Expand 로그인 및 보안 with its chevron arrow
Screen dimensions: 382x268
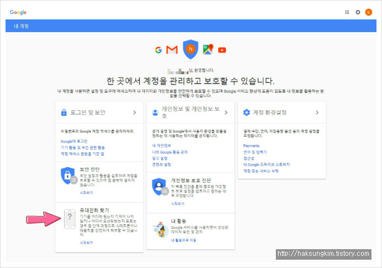coord(134,112)
